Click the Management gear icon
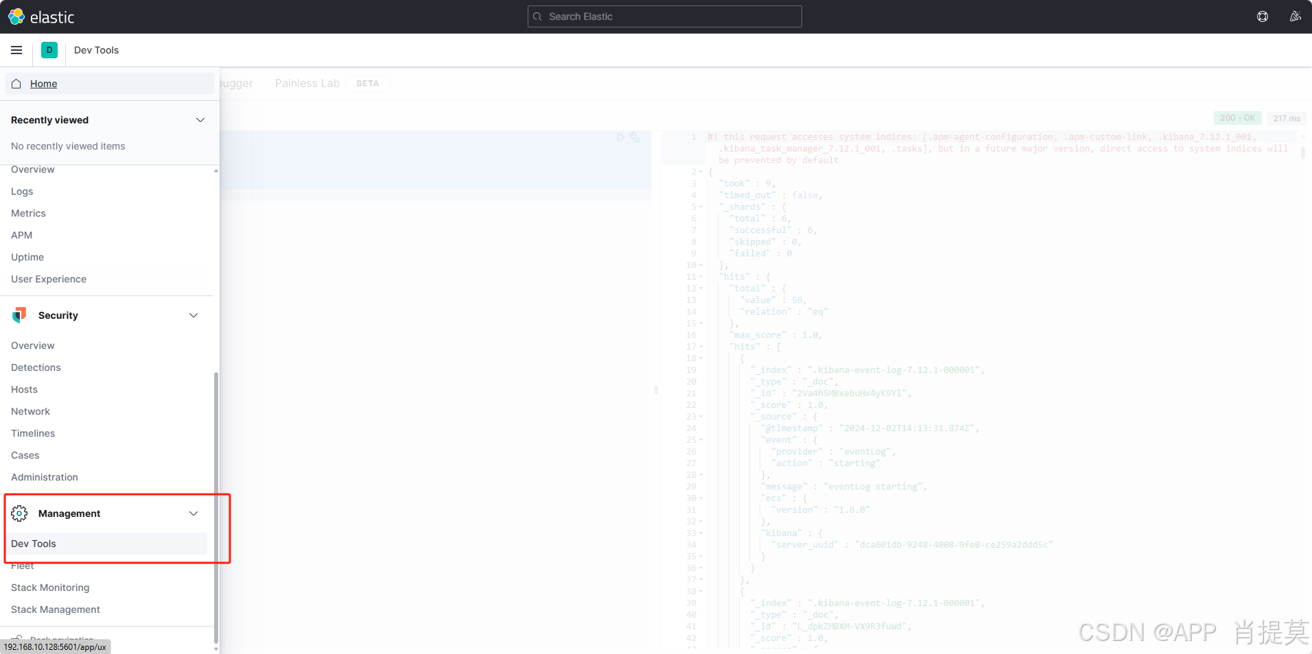 click(19, 513)
